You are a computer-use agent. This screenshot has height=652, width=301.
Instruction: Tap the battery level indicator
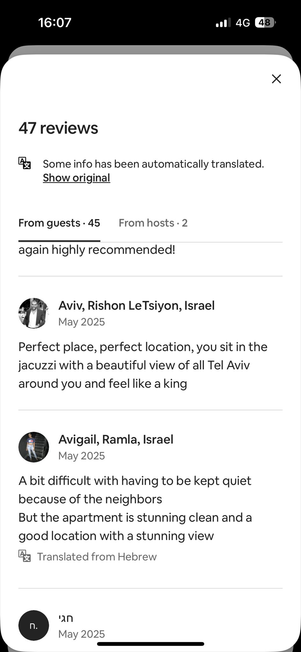265,23
